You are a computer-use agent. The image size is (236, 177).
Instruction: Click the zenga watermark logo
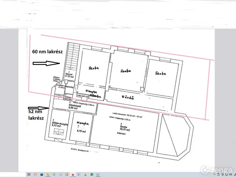pos(218,169)
